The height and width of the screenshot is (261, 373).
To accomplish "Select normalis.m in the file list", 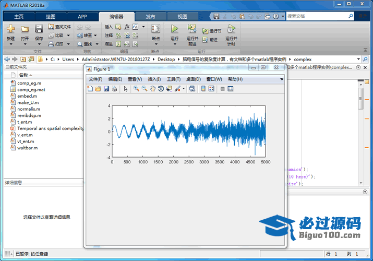I will tap(29, 109).
